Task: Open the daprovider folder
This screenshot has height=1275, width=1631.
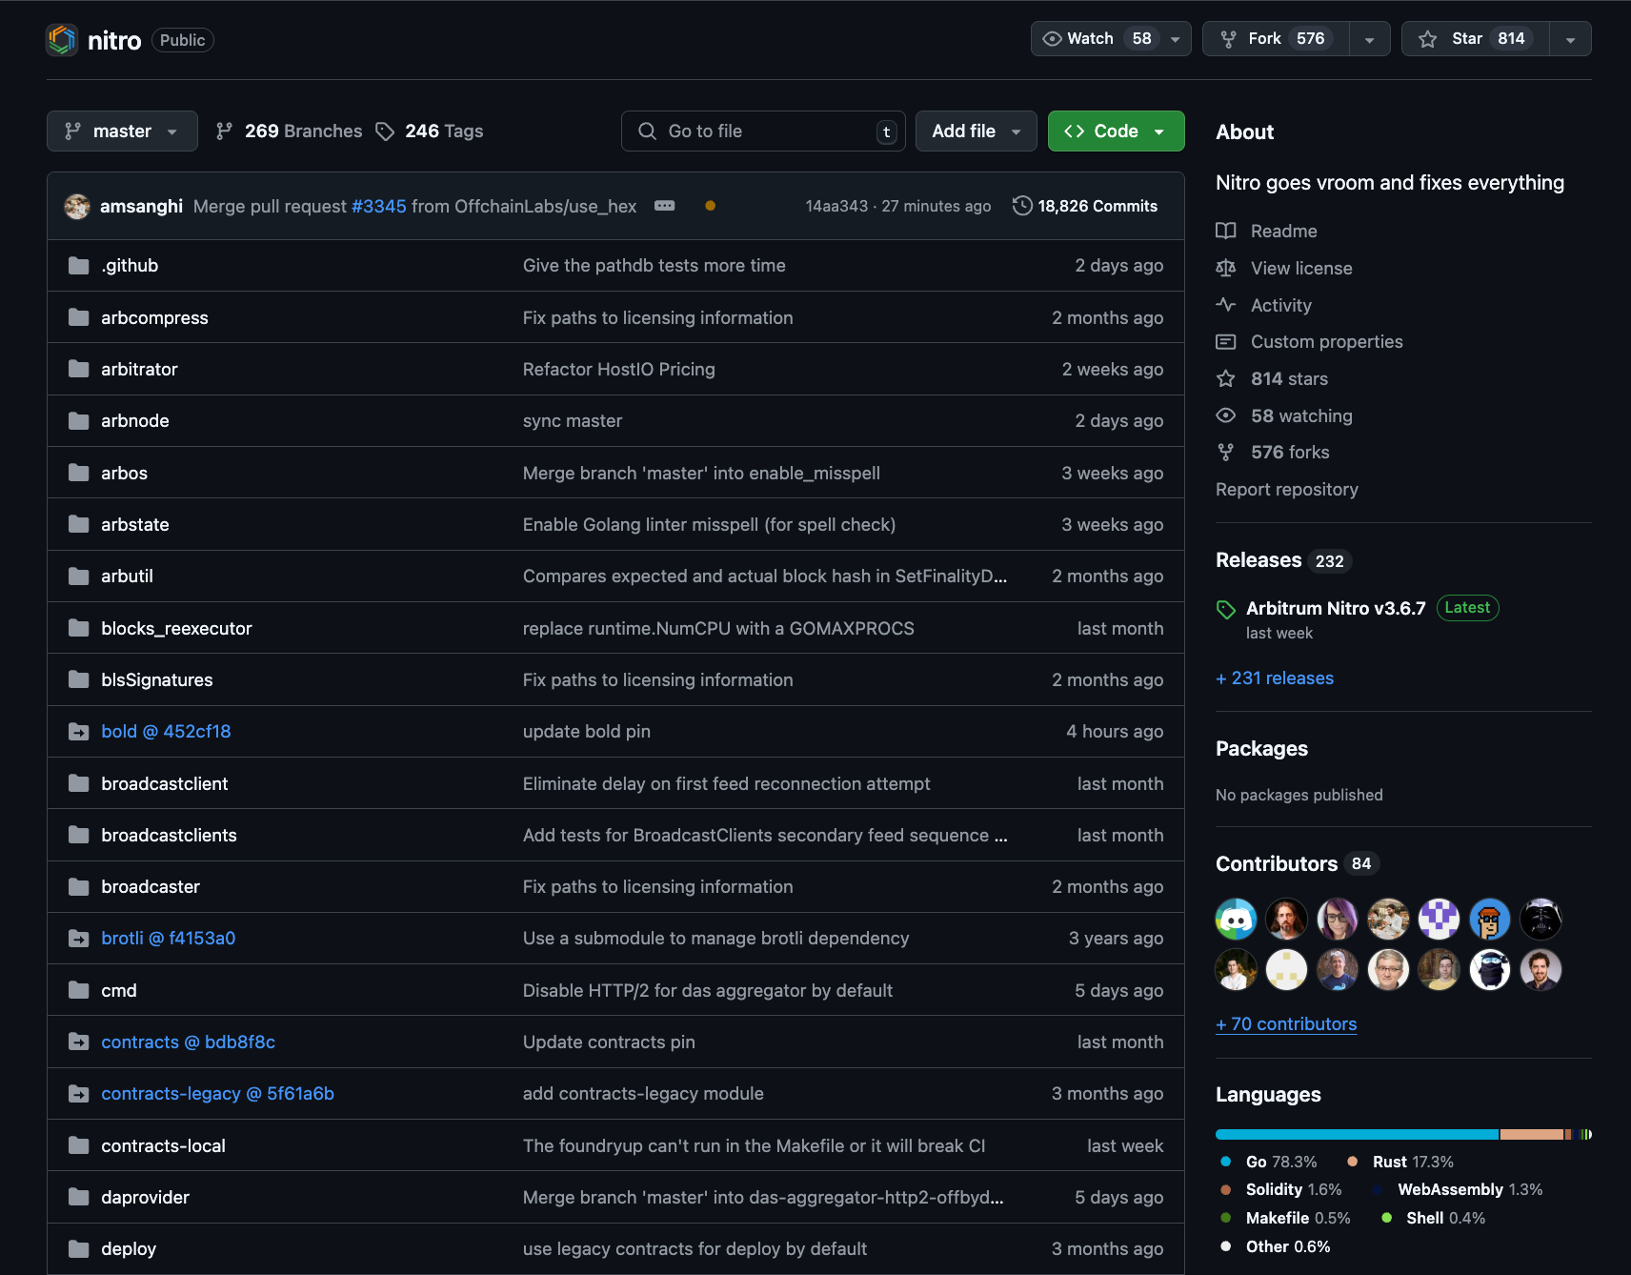Action: coord(146,1198)
